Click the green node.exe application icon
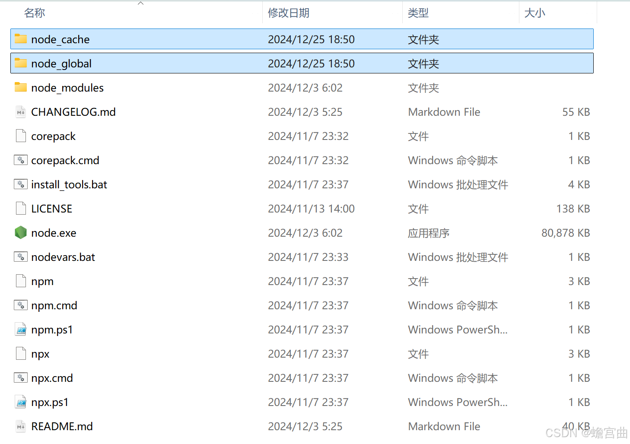630x444 pixels. point(21,233)
